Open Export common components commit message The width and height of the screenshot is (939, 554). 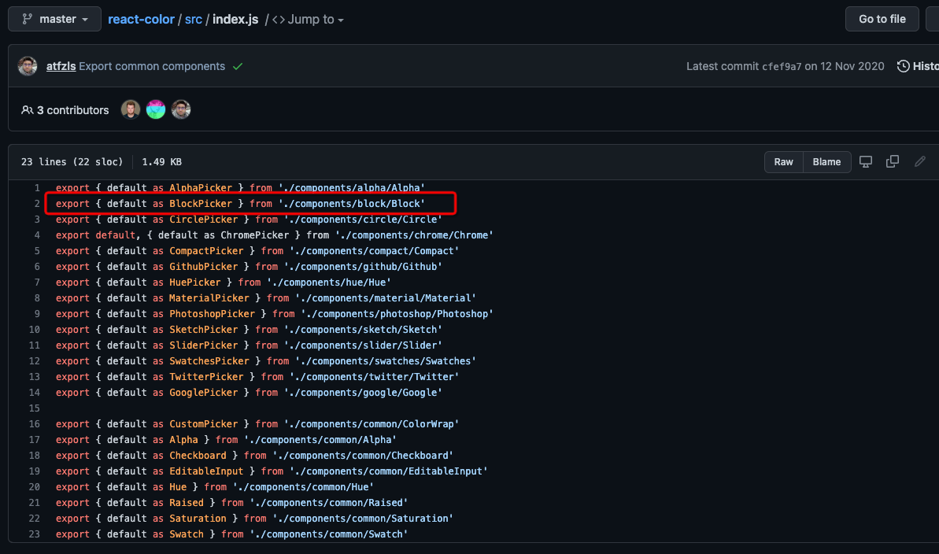[x=152, y=66]
